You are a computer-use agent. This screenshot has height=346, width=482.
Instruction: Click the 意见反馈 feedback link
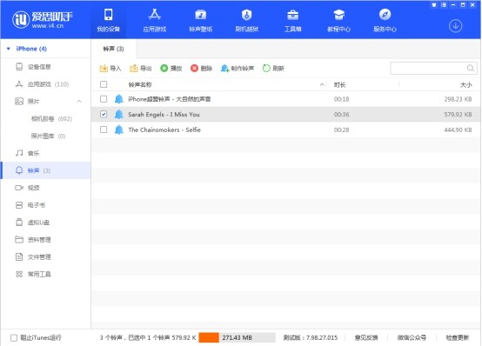tap(366, 337)
